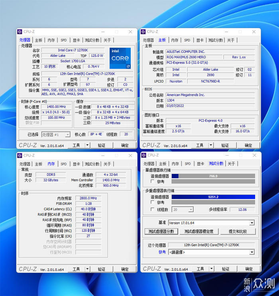Click 验证 button in memory window
Image resolution: width=279 pixels, height=296 pixels.
(102, 269)
